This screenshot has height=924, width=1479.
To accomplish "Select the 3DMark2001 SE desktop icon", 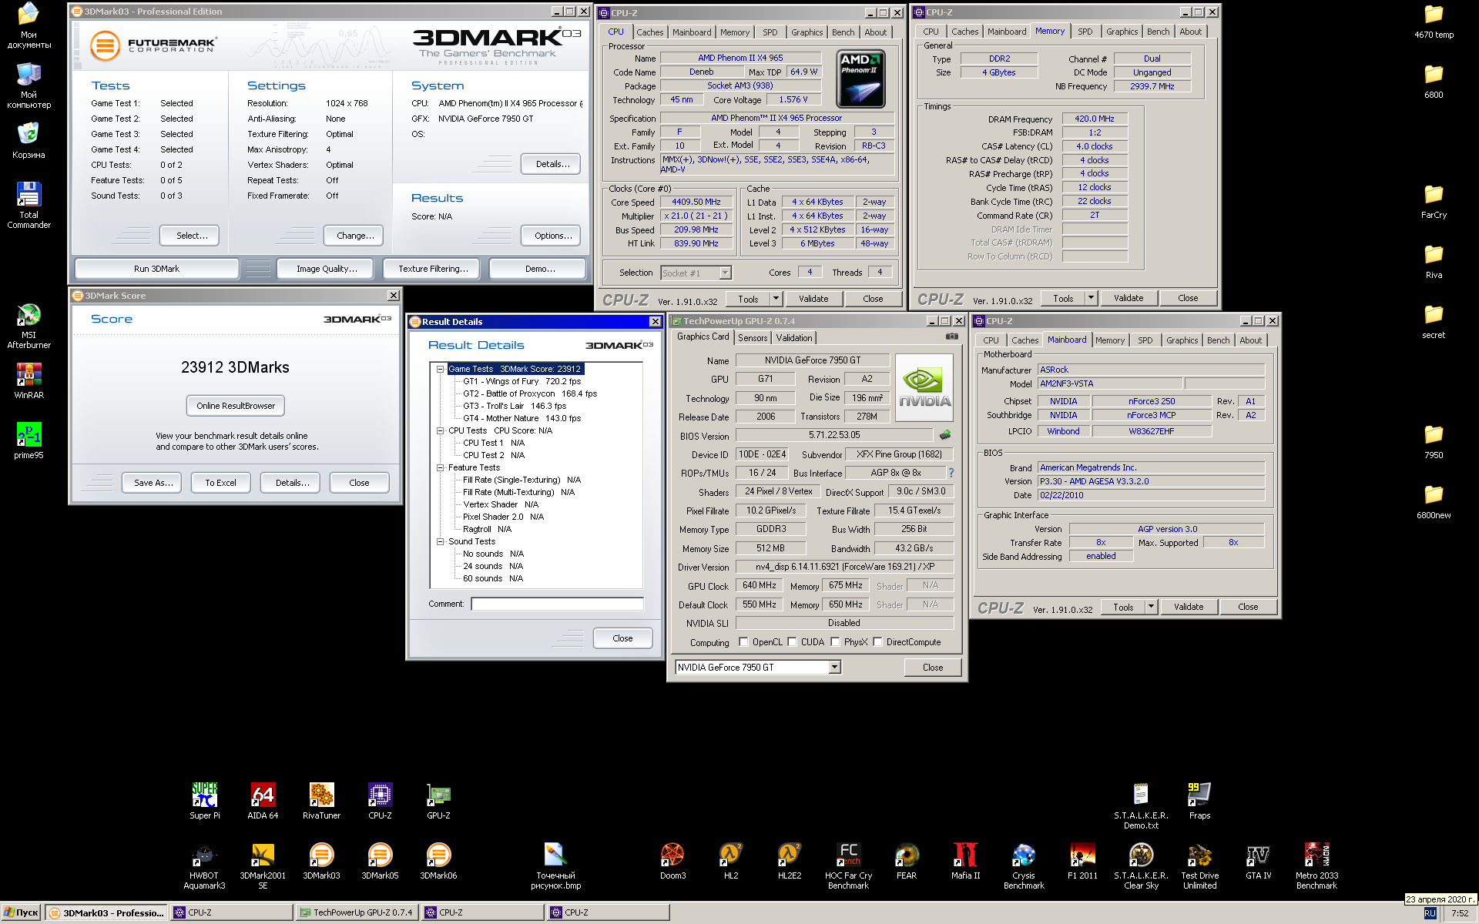I will click(x=263, y=866).
